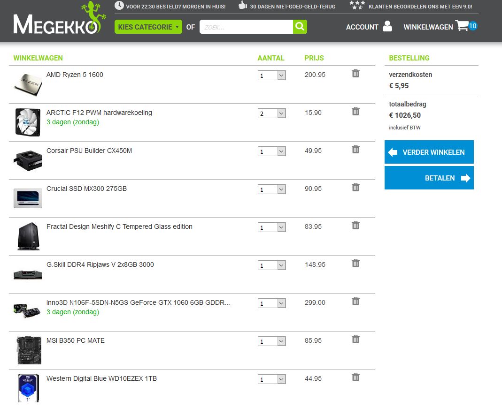This screenshot has height=415, width=502.
Task: Click the green search magnifier icon
Action: click(300, 27)
